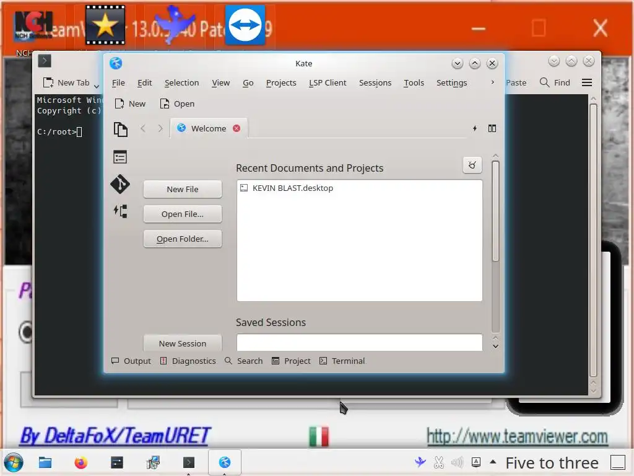Toggle the Output bottom panel
This screenshot has height=476, width=634.
(x=131, y=361)
